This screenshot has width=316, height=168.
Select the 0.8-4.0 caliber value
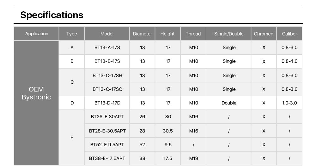[289, 61]
